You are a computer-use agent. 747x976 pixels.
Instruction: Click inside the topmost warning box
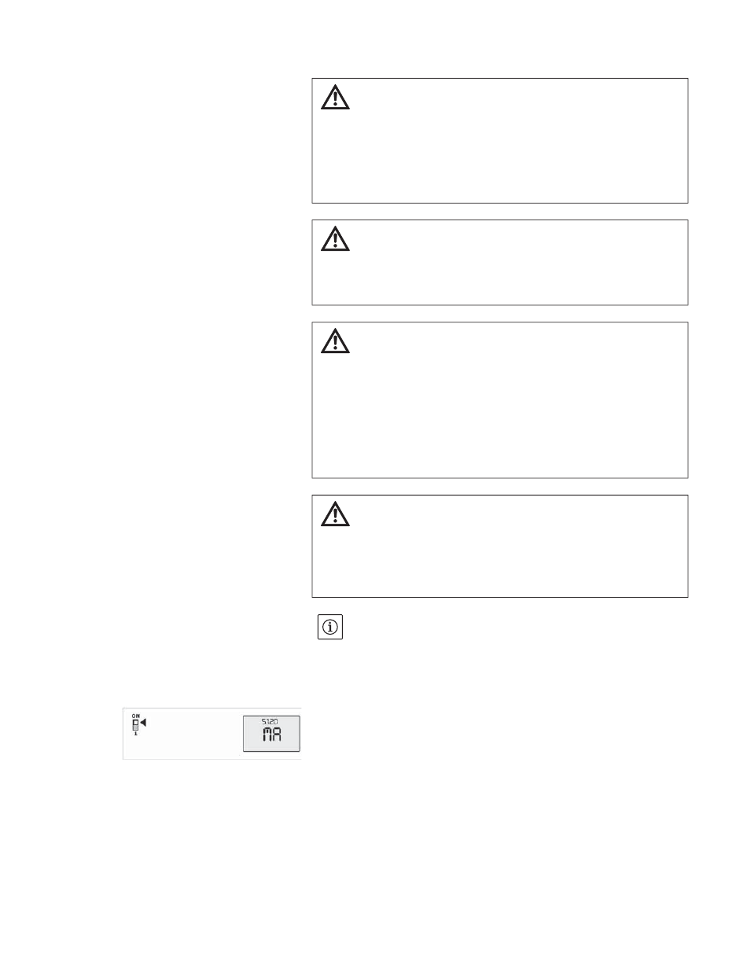coord(500,141)
